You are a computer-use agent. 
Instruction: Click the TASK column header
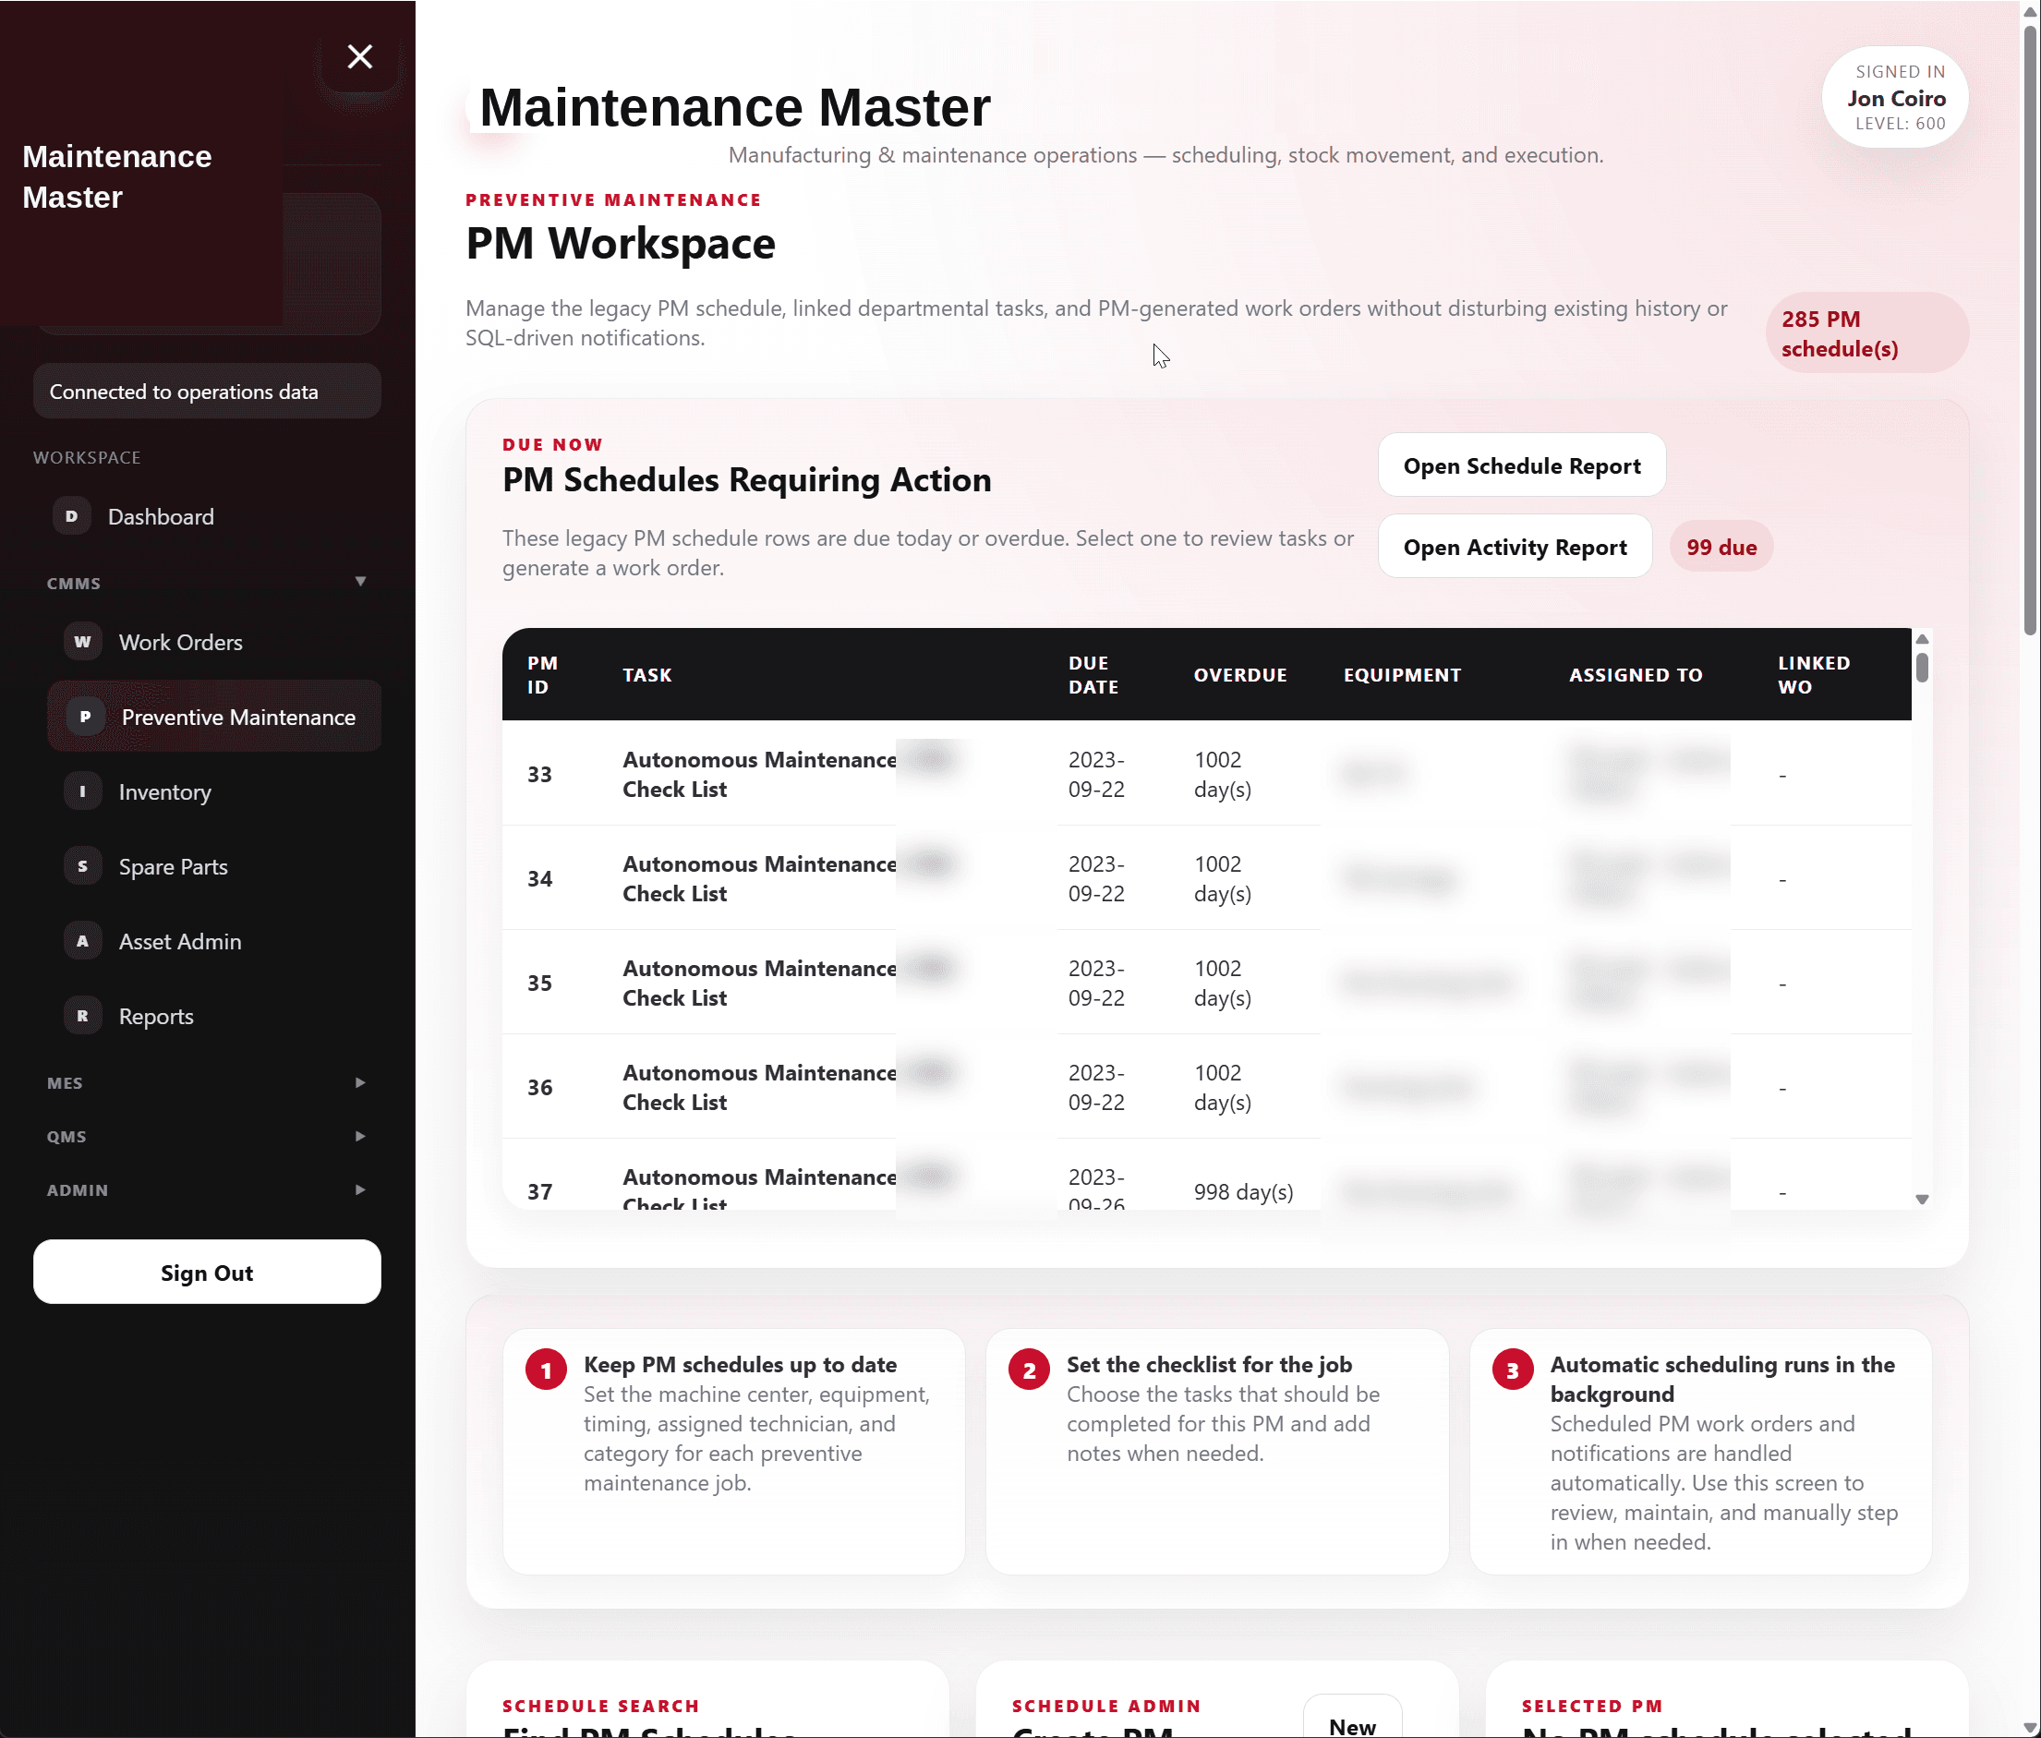tap(646, 675)
